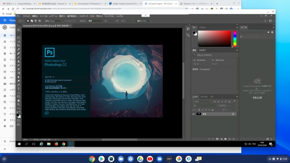290x163 pixels.
Task: Open the layer filter kind dropdown
Action: (x=202, y=101)
